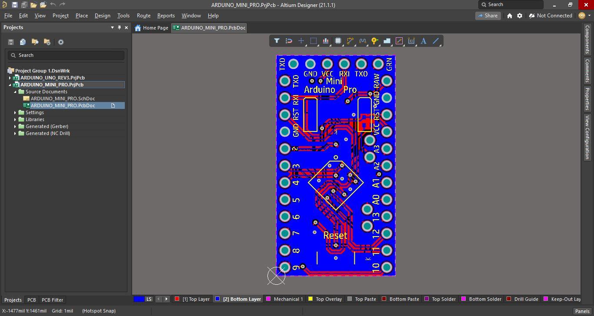Image resolution: width=594 pixels, height=316 pixels.
Task: Switch to the PCB panel tab
Action: point(32,300)
